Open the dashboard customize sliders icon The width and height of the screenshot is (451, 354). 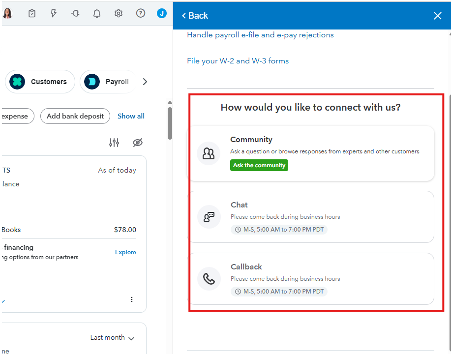pos(114,143)
